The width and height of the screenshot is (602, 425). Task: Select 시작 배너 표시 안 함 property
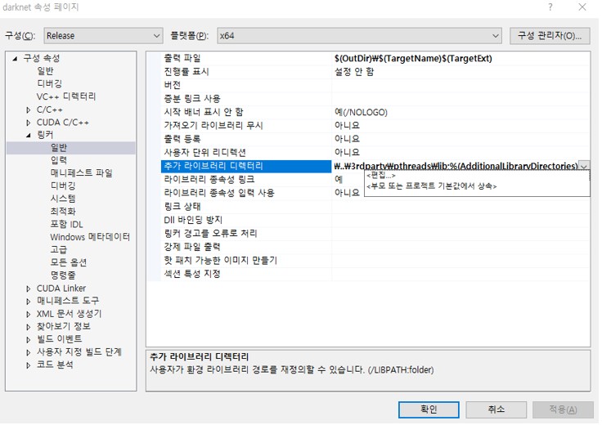[375, 112]
